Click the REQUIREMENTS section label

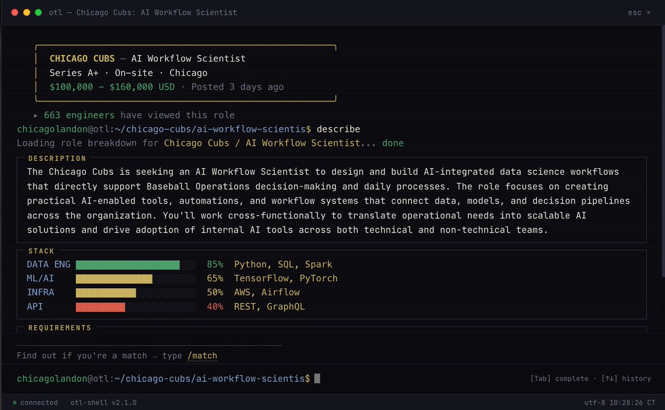(x=60, y=328)
